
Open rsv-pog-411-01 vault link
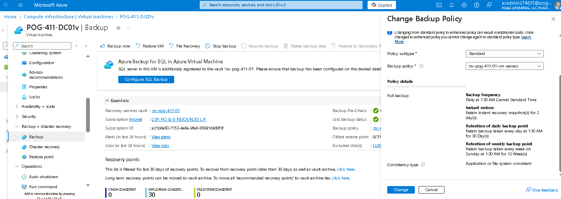(x=165, y=111)
